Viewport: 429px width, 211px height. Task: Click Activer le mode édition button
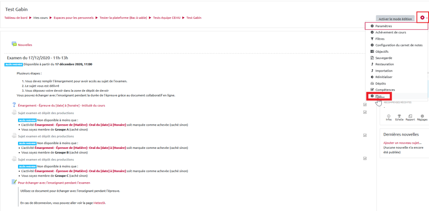[x=395, y=18]
